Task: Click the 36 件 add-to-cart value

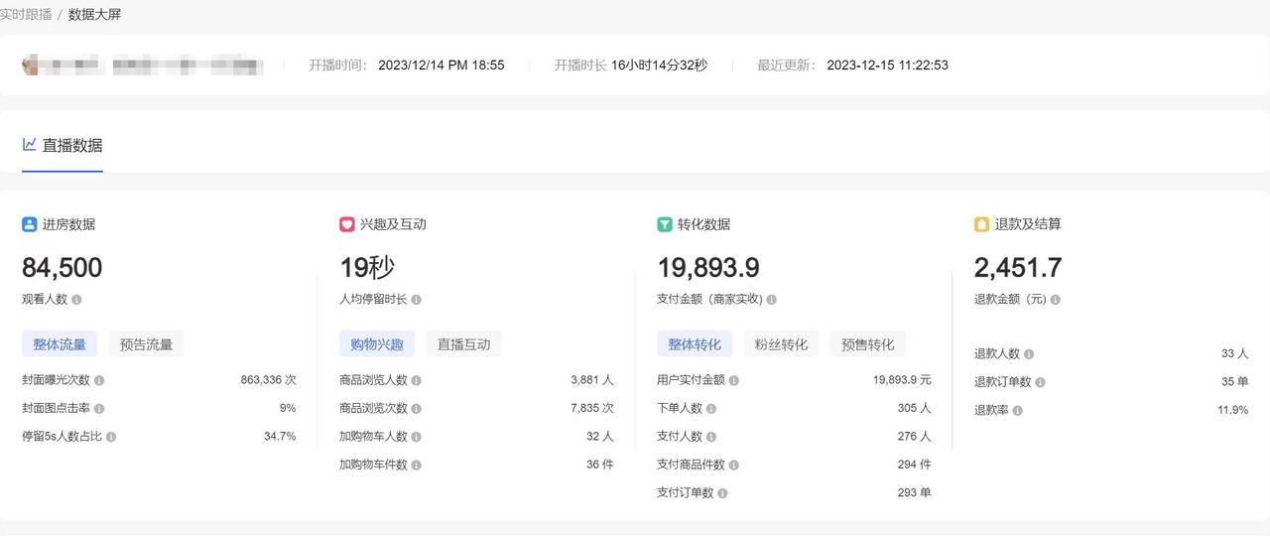Action: 600,465
